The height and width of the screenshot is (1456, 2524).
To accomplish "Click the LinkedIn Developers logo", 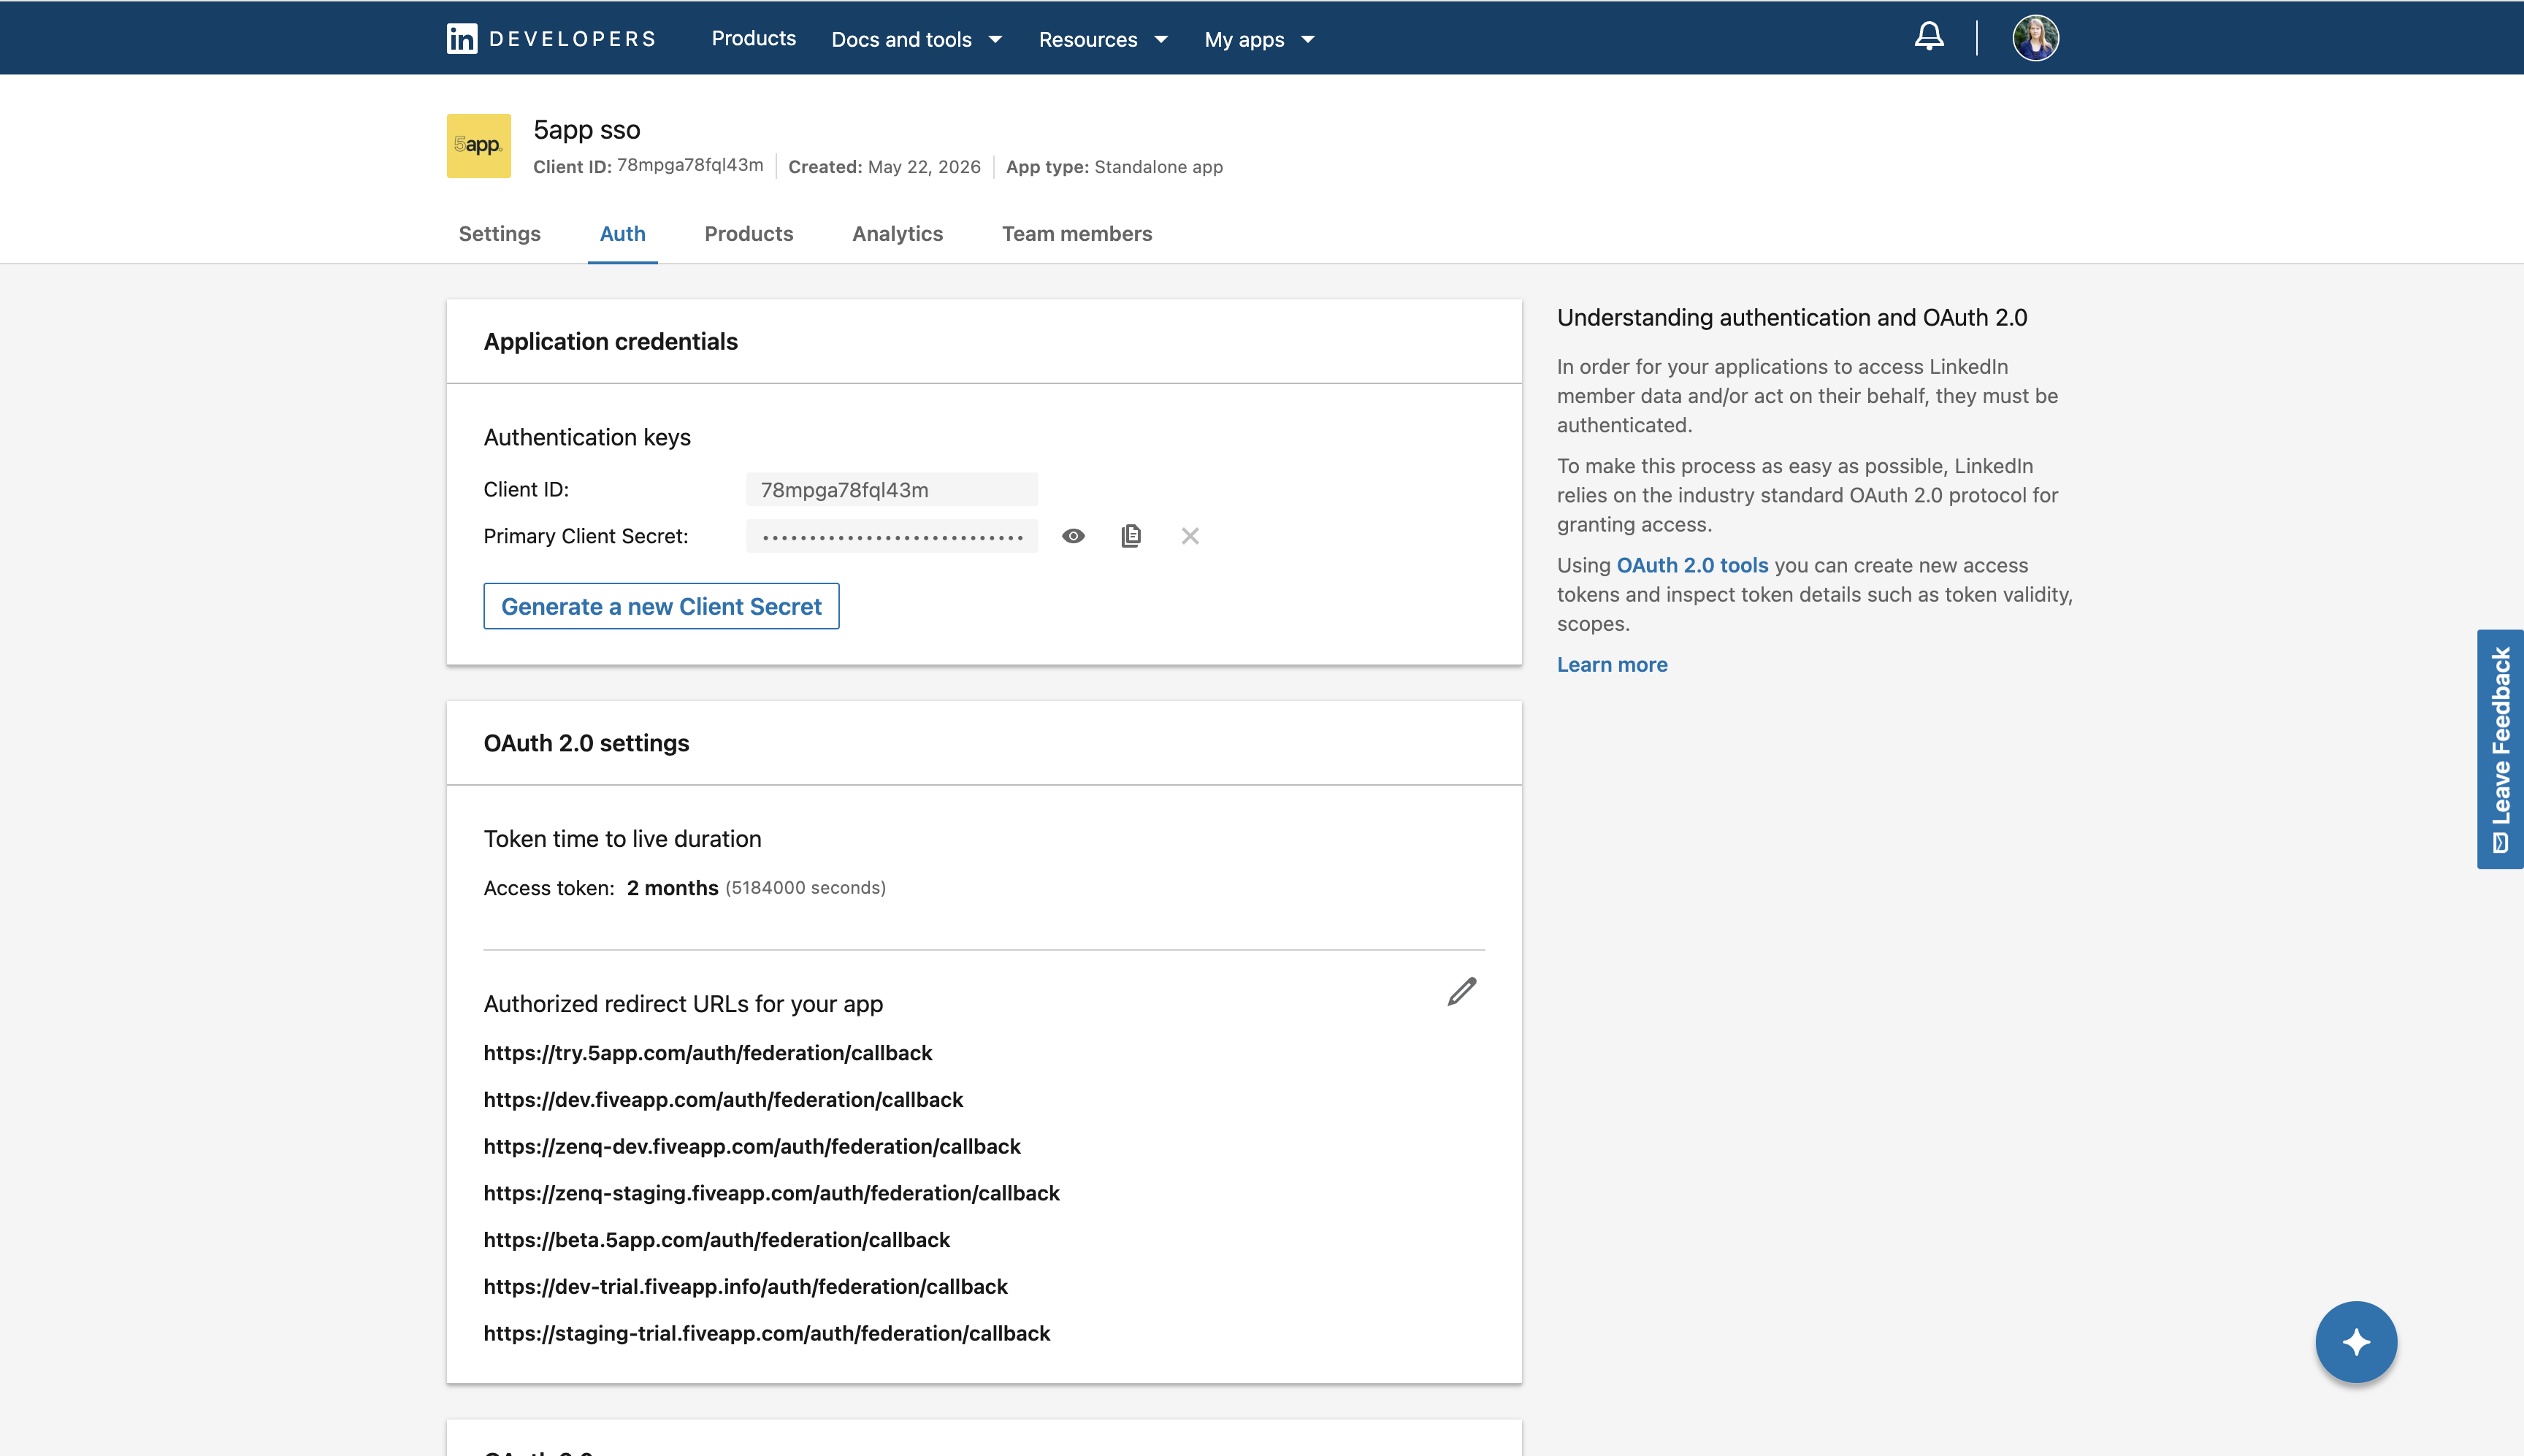I will coord(551,39).
